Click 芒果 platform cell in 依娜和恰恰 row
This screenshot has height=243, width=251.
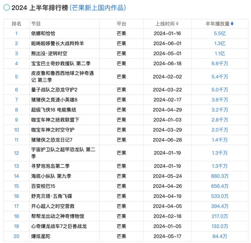[x=121, y=34]
